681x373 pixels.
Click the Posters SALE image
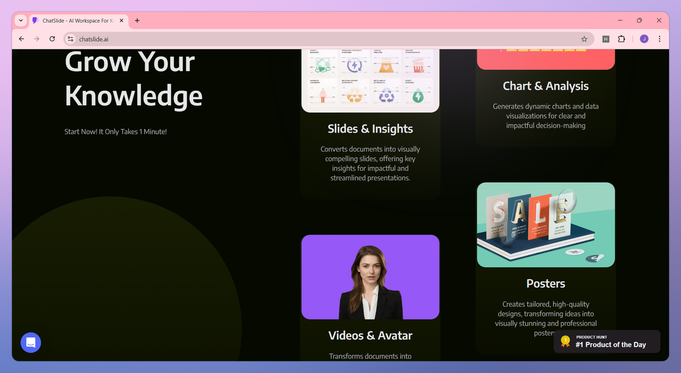[545, 225]
